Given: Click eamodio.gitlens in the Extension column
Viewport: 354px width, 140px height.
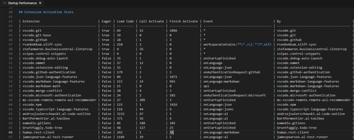Looking at the screenshot, I should [x=37, y=123].
